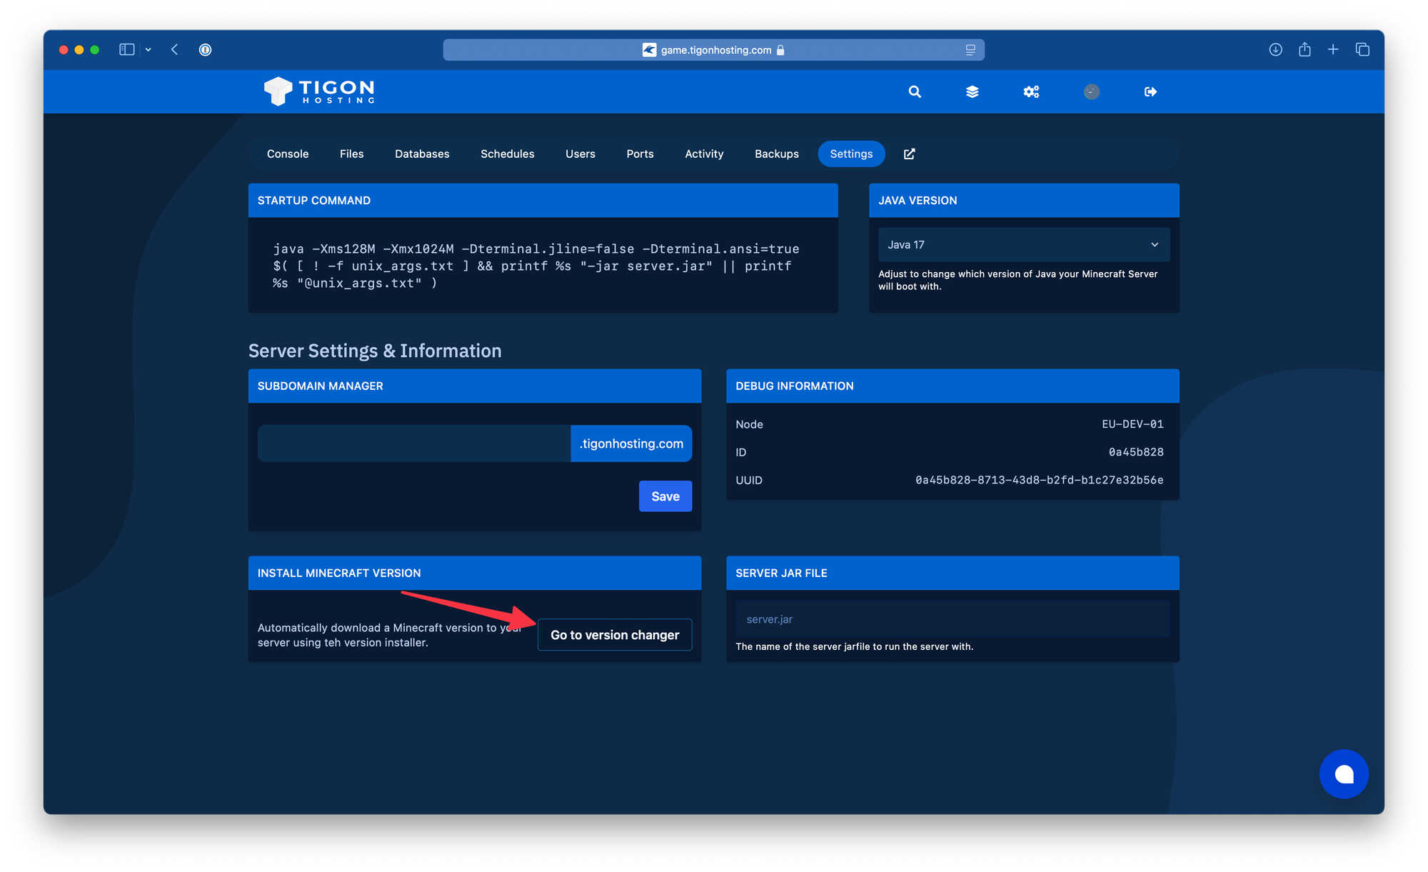Navigate to the Backups section
Screen dimensions: 1428x872
(776, 153)
